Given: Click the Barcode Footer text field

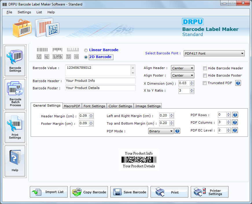Looking at the screenshot, I should click(x=100, y=88).
